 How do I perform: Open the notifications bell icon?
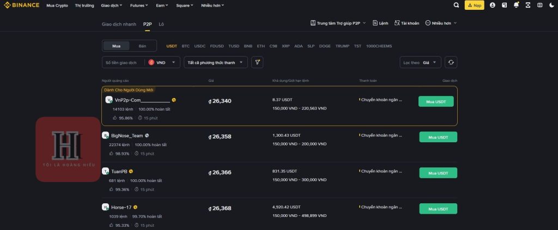[516, 5]
